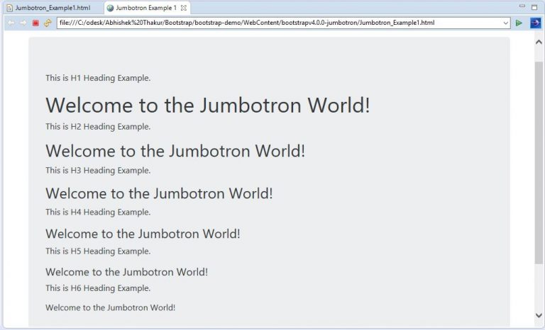Close the Jumbotron Example 1 tab
The image size is (545, 330).
pyautogui.click(x=184, y=8)
